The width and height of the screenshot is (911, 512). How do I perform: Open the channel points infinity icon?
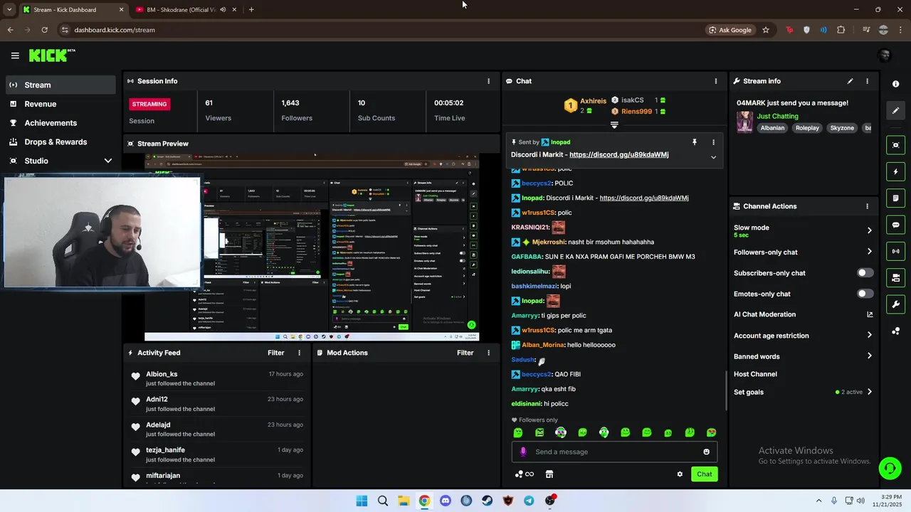click(x=525, y=474)
